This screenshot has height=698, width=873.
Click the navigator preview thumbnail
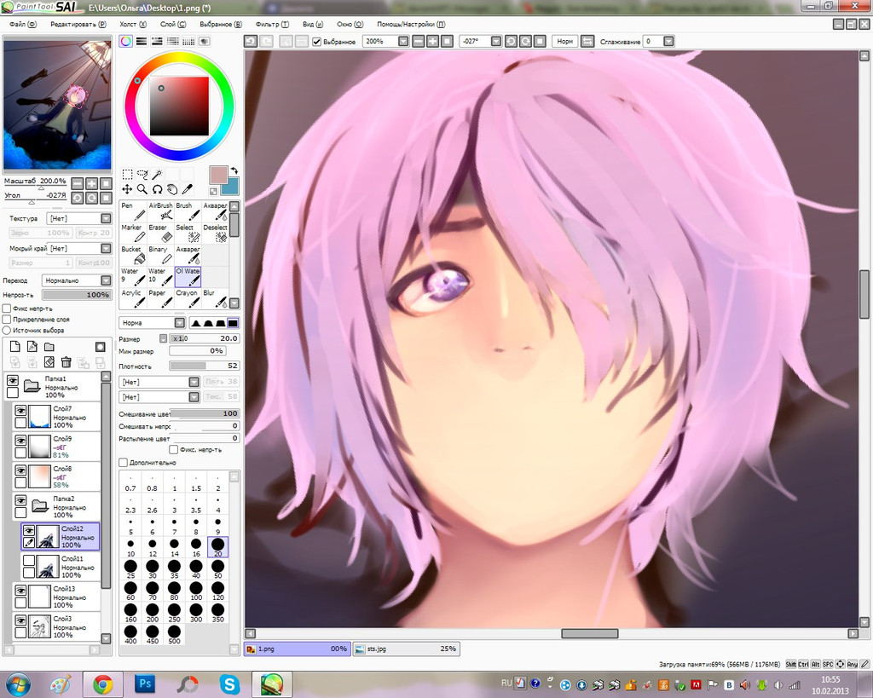click(x=57, y=105)
